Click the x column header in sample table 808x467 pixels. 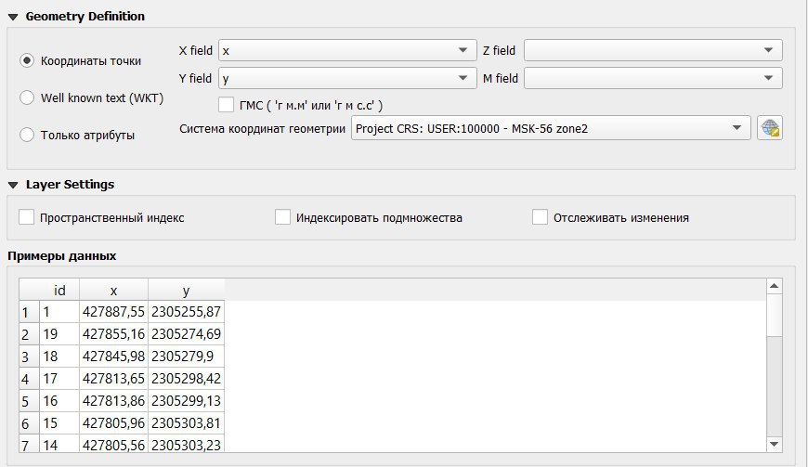[113, 291]
